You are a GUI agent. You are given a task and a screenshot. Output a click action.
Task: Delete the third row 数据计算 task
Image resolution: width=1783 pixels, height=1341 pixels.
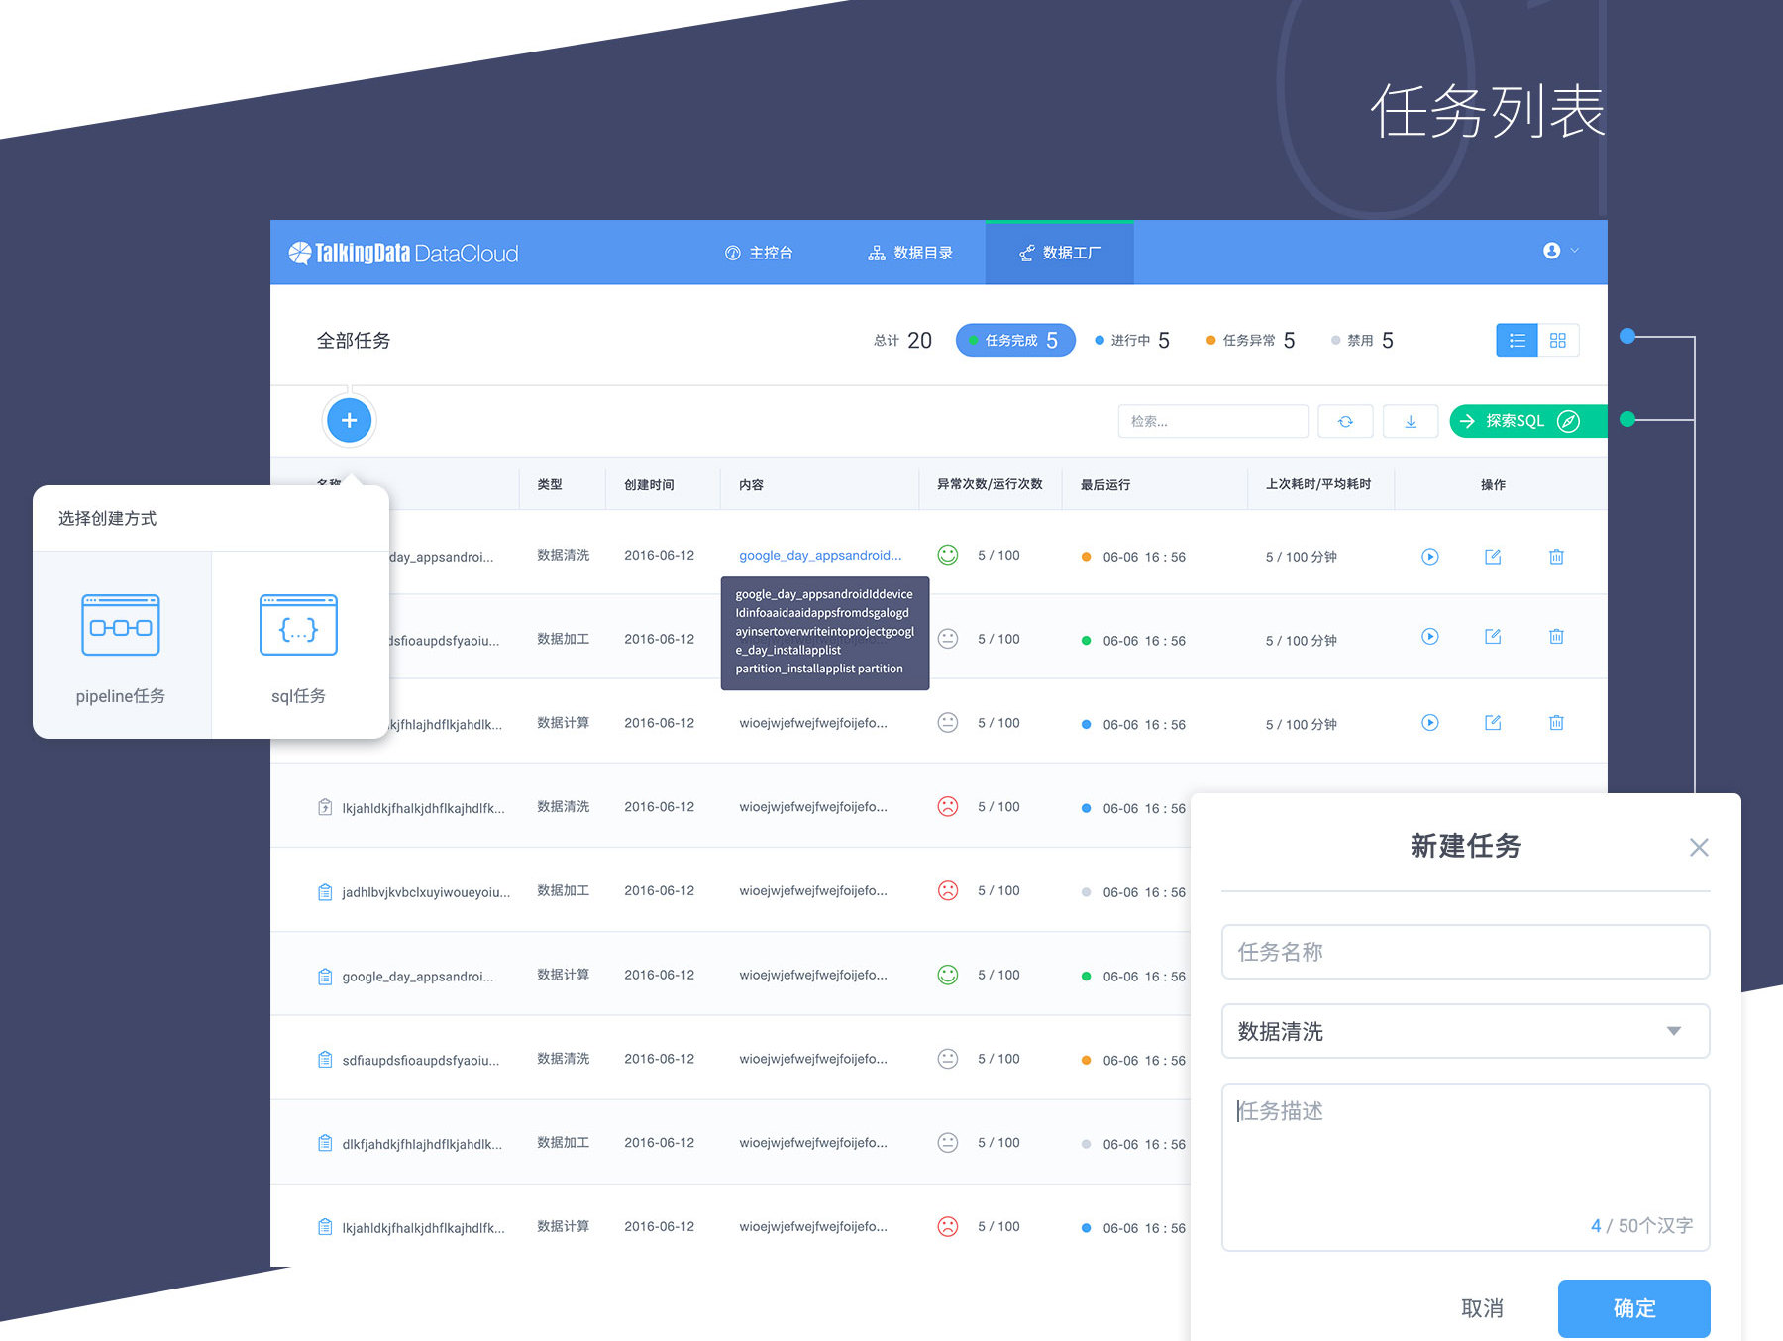(1556, 722)
